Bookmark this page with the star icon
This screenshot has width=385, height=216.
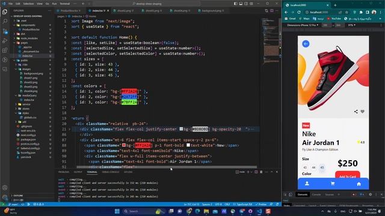[346, 12]
